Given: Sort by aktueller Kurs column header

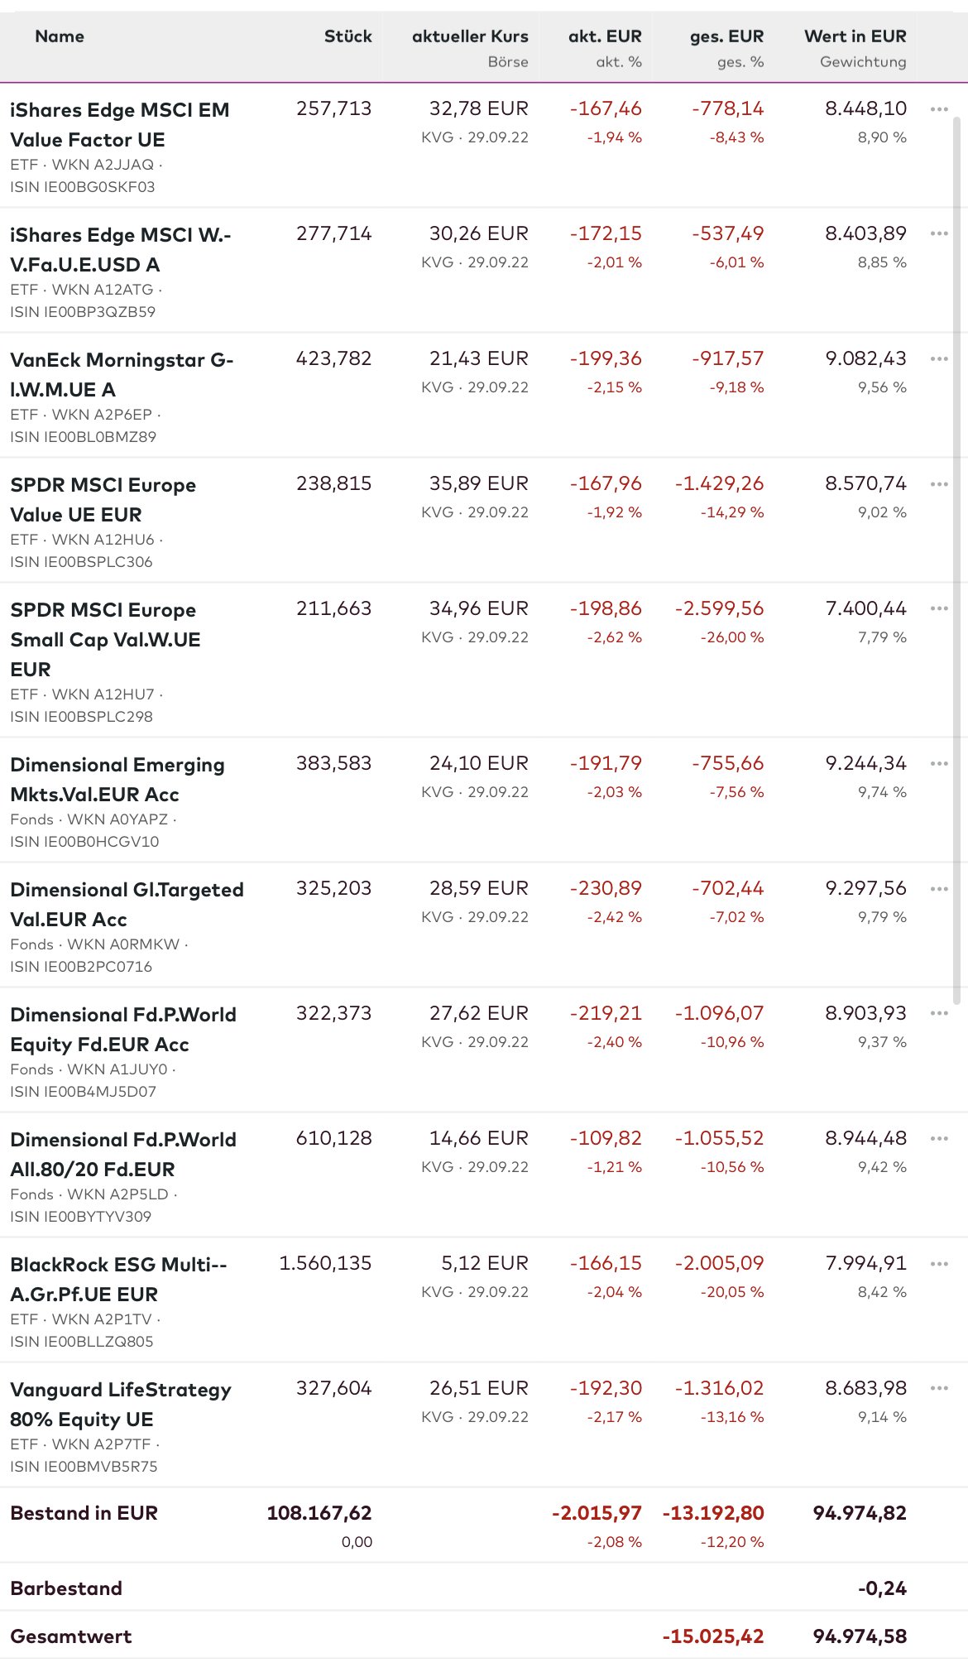Looking at the screenshot, I should (x=470, y=36).
